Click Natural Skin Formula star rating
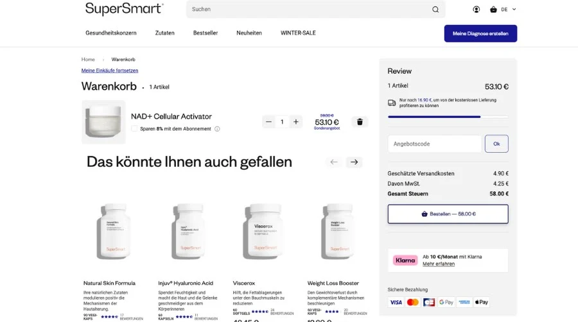 pos(109,316)
